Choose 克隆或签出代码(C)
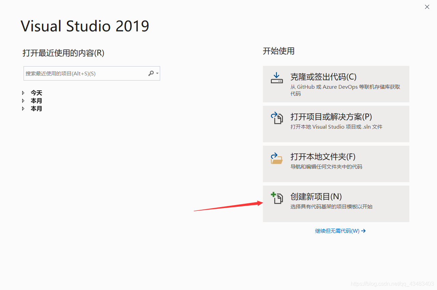This screenshot has width=437, height=290. click(x=336, y=84)
